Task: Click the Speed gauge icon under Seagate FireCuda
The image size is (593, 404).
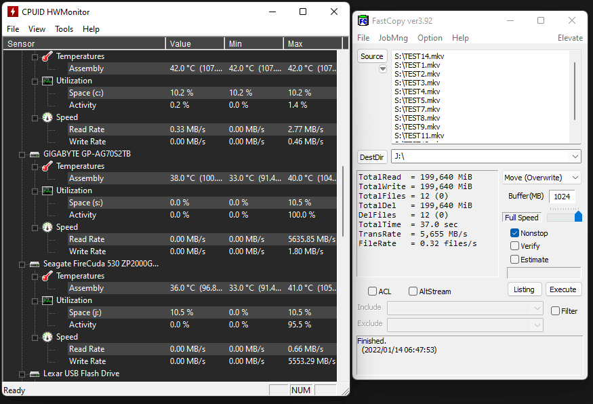Action: point(47,337)
